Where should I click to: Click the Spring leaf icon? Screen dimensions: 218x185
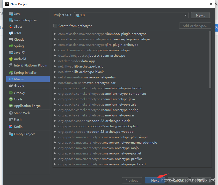pyautogui.click(x=11, y=46)
